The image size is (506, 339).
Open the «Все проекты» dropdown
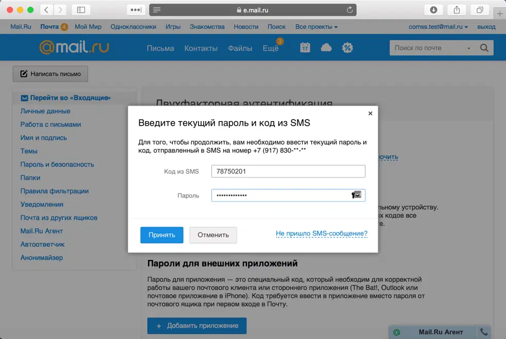(x=316, y=26)
